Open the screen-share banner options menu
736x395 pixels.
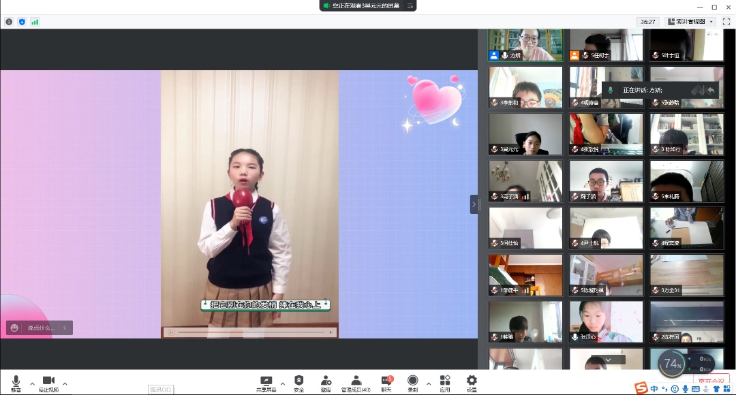[410, 5]
